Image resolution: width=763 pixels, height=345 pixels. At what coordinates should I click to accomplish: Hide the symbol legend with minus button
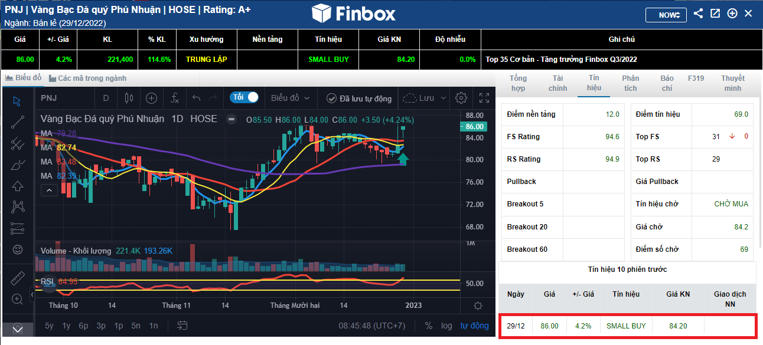tap(232, 119)
